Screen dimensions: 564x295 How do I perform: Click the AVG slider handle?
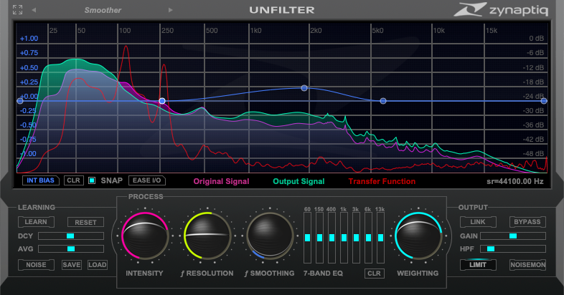tap(71, 248)
